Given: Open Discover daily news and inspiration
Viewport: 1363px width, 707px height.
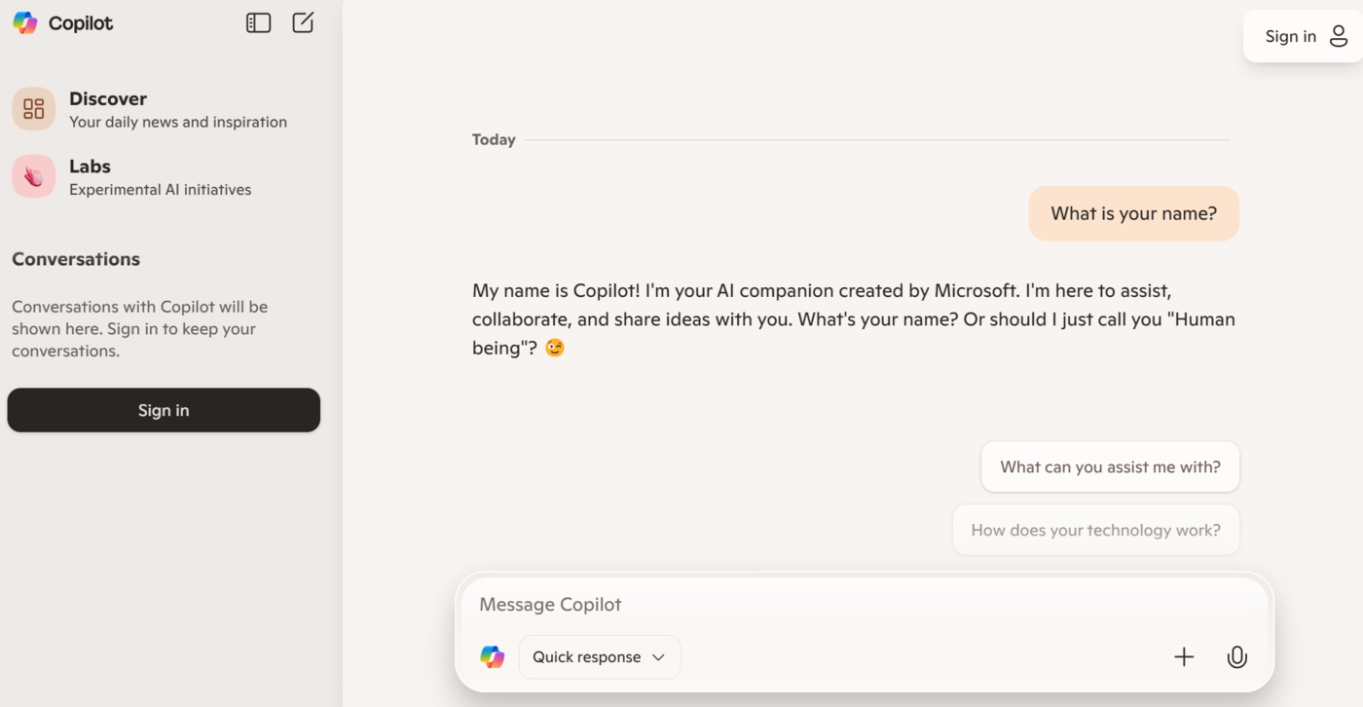Looking at the screenshot, I should tap(177, 109).
